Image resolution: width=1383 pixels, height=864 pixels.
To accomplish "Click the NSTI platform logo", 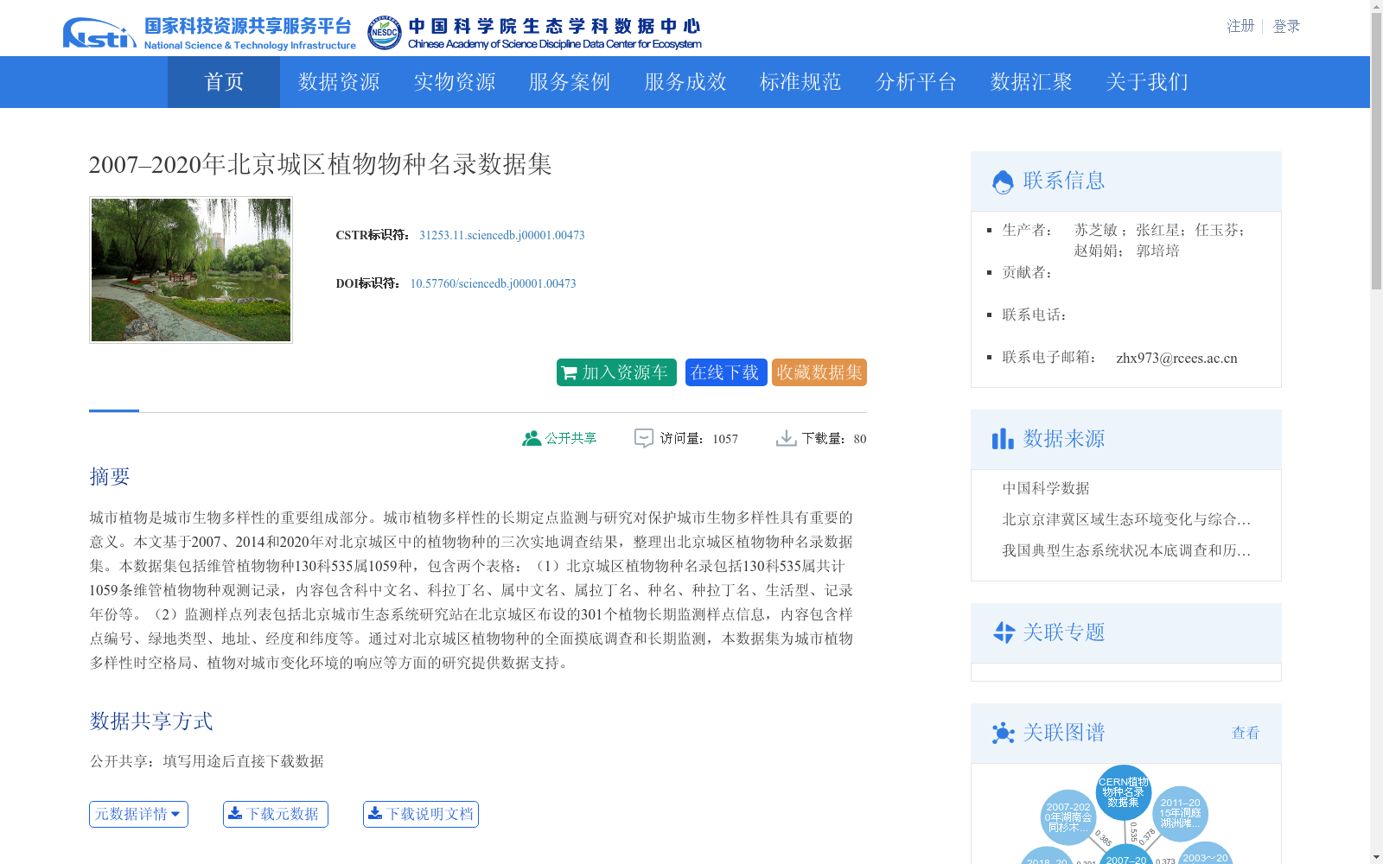I will (x=209, y=33).
